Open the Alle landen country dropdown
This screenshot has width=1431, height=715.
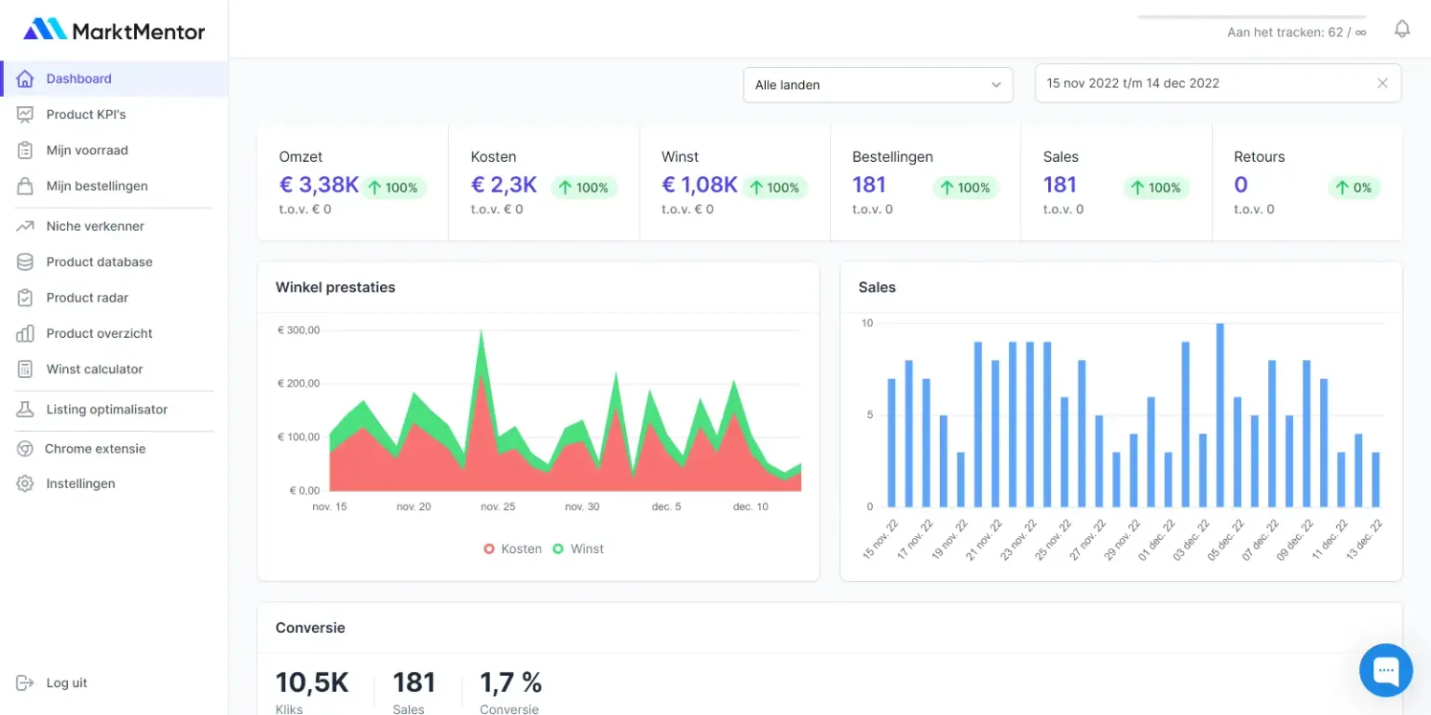pyautogui.click(x=878, y=85)
